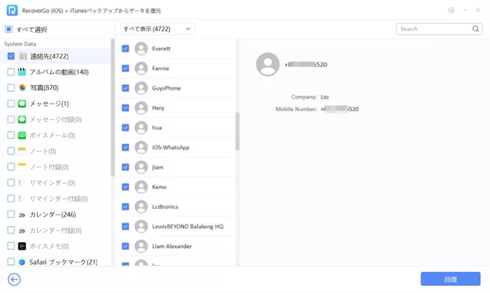Select contact name Fannie
The width and height of the screenshot is (490, 293).
click(x=161, y=68)
